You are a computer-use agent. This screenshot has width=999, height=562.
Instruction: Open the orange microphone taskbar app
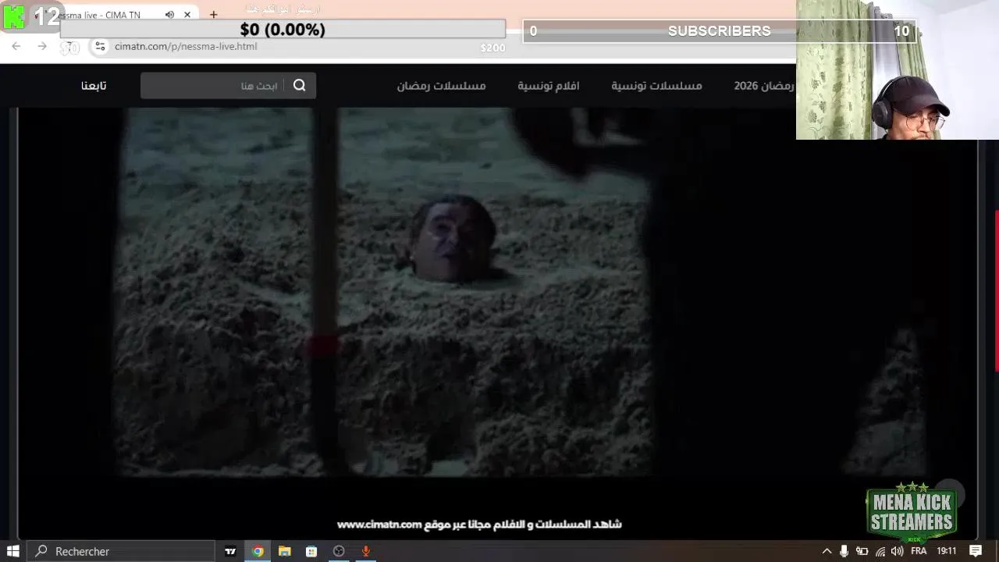(365, 551)
